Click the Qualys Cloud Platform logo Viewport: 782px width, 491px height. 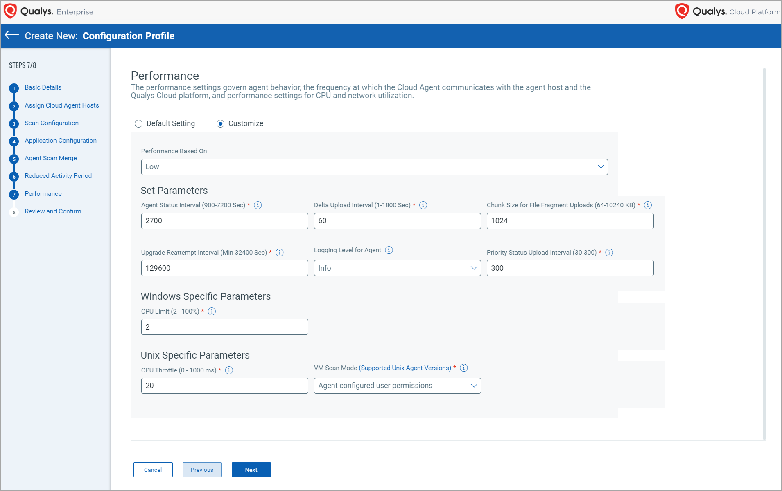[727, 11]
